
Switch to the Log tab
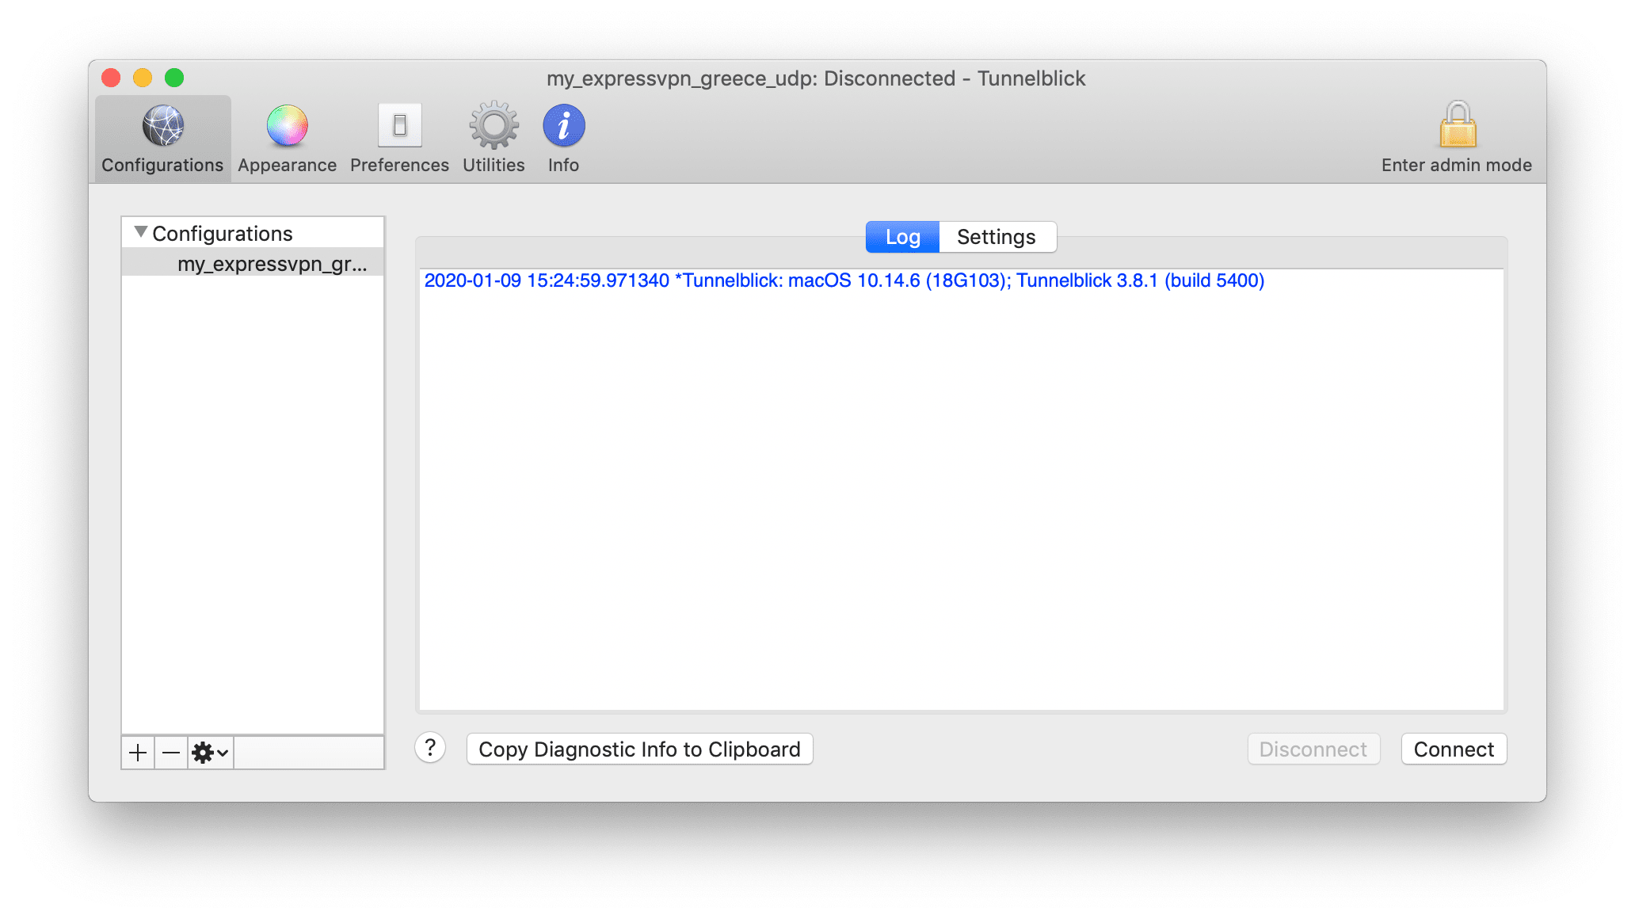(x=903, y=237)
